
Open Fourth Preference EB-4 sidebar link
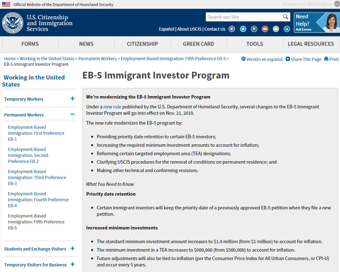(x=38, y=200)
